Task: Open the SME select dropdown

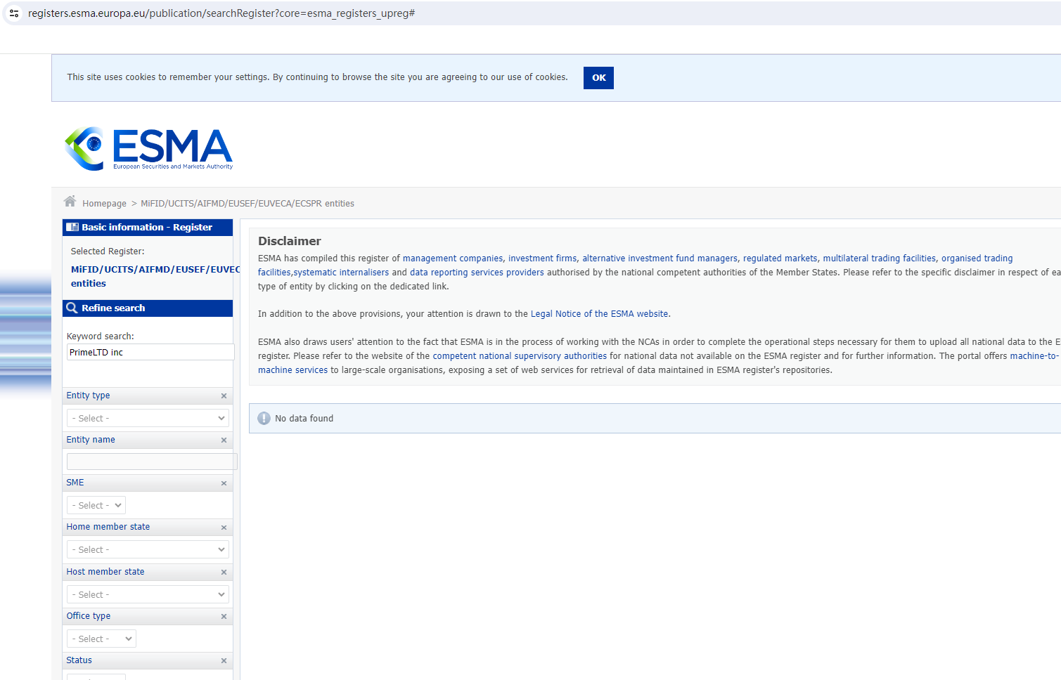Action: coord(96,505)
